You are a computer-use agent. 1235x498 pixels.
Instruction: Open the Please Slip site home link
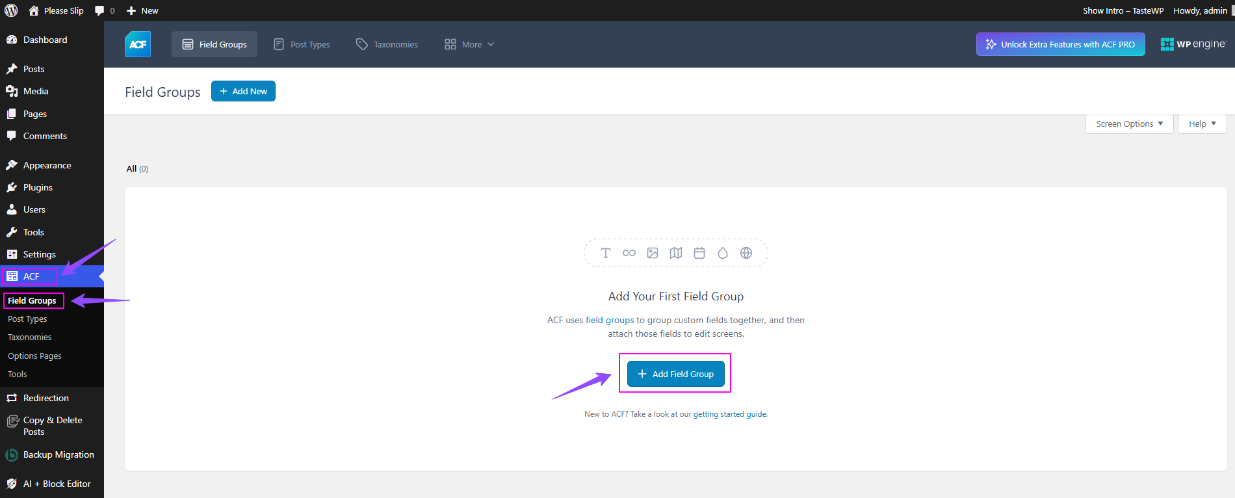tap(56, 10)
